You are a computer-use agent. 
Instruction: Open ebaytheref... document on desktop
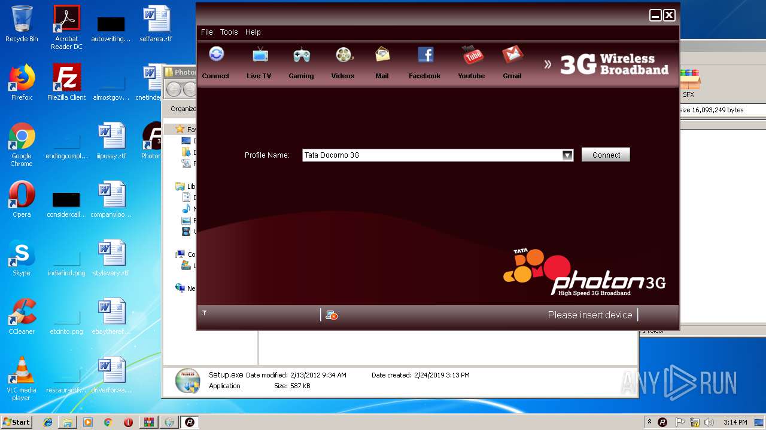click(111, 317)
